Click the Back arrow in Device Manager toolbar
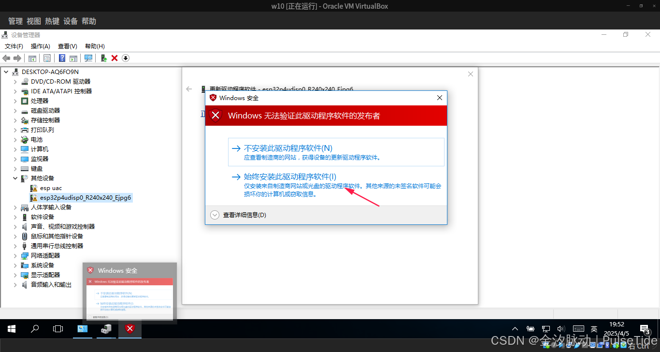Viewport: 660px width, 352px height. pos(6,58)
